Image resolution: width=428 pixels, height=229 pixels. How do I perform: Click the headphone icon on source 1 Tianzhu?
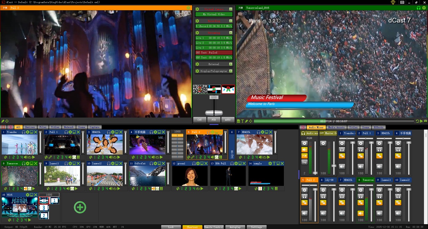pos(24,132)
